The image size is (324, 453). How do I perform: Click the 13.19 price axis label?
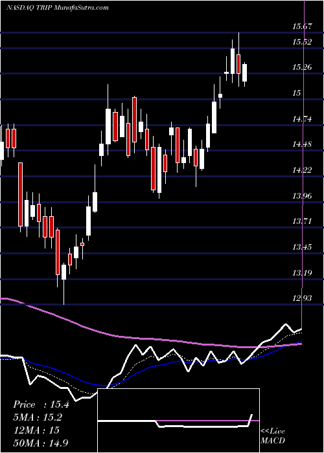[302, 272]
